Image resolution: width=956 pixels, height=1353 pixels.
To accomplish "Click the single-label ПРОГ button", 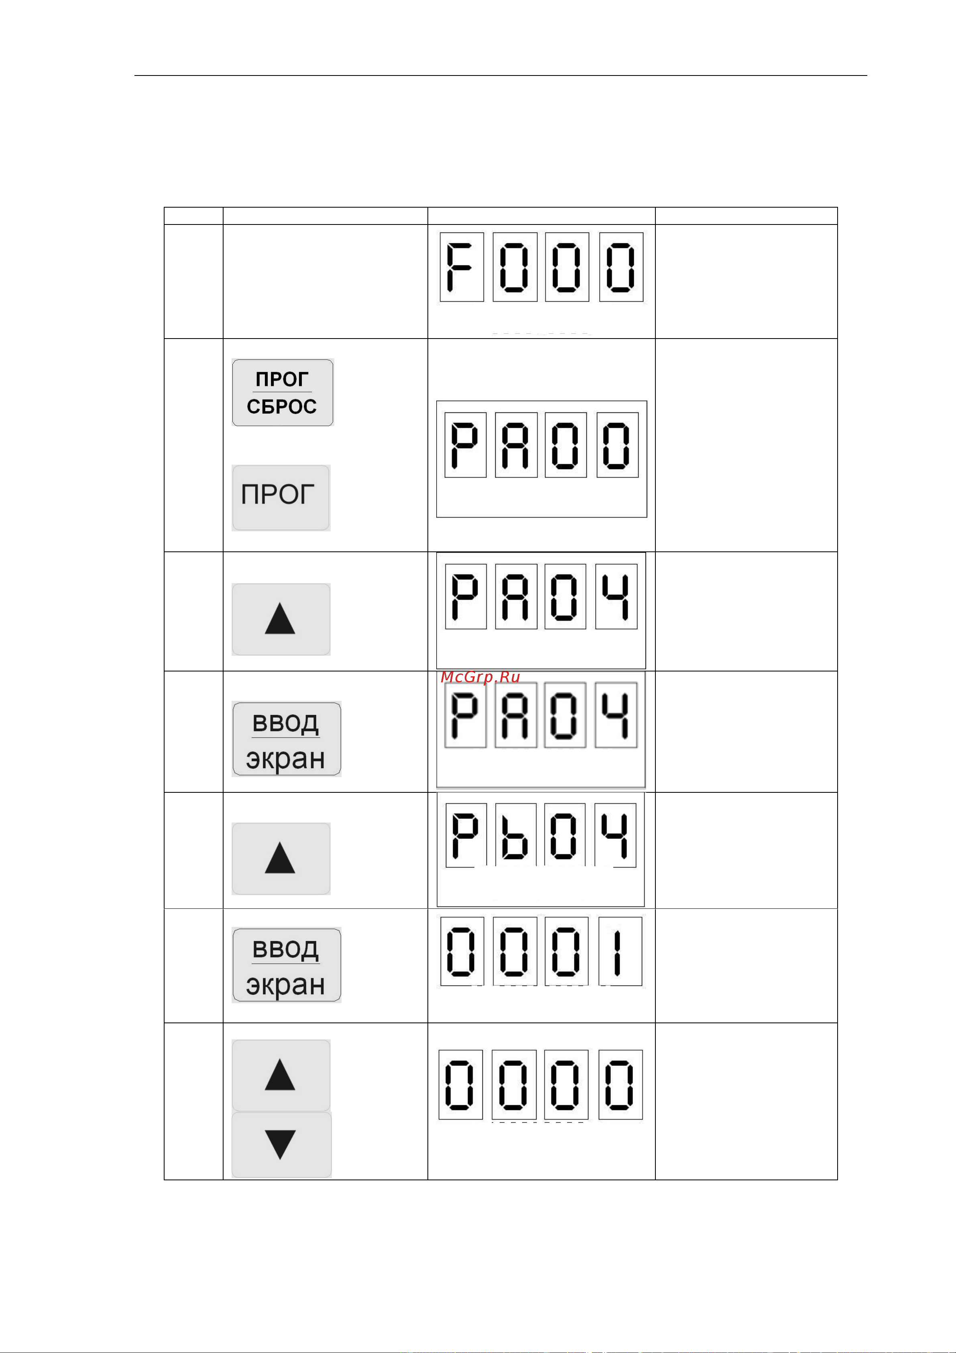I will pyautogui.click(x=281, y=498).
